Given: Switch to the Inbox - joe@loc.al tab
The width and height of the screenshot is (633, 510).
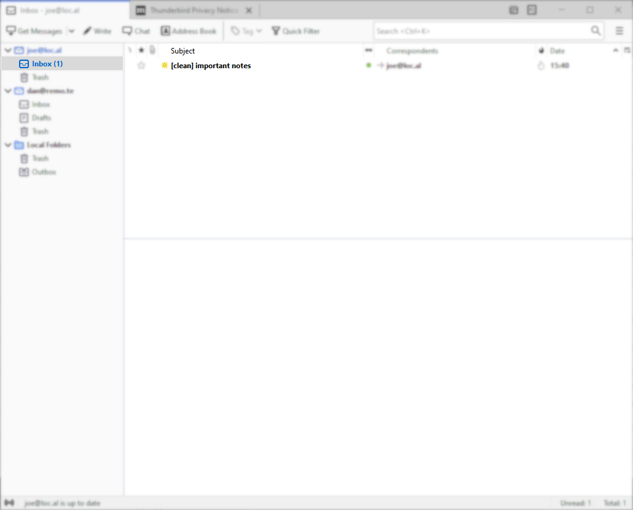Looking at the screenshot, I should point(65,10).
